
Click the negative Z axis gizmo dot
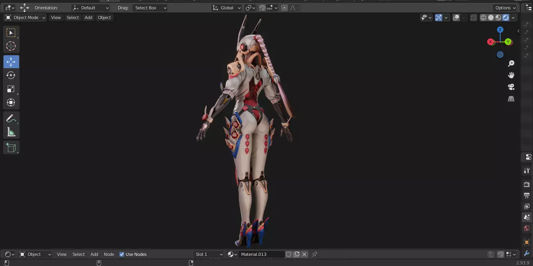pos(500,55)
